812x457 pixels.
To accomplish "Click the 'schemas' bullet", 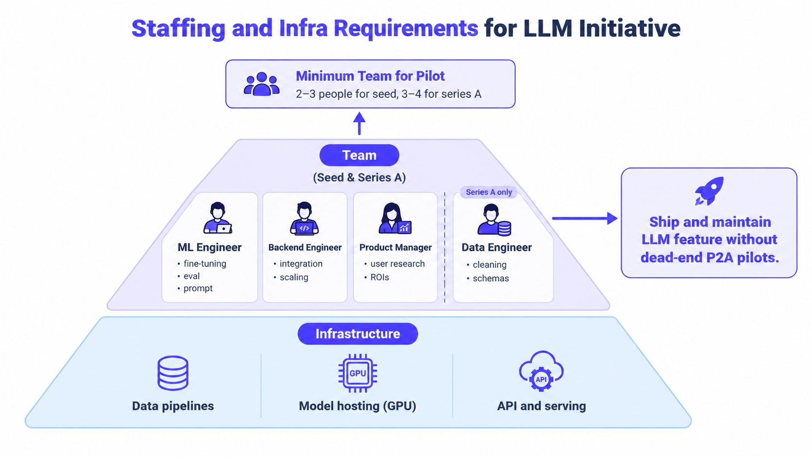I will tap(491, 278).
